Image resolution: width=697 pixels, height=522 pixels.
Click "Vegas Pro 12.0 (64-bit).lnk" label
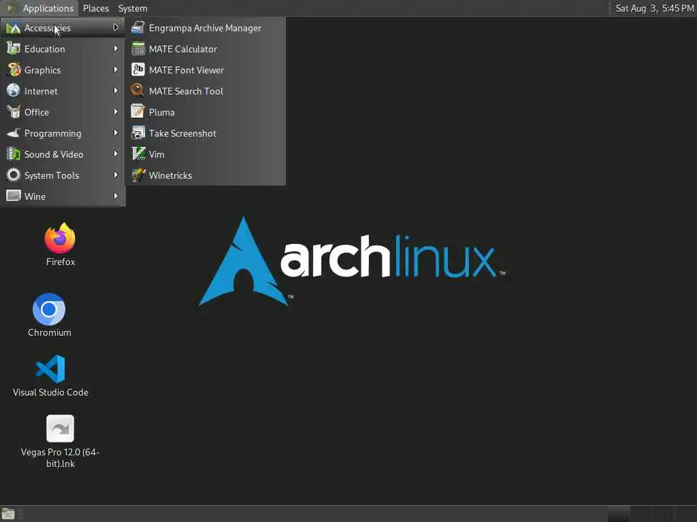[x=61, y=457]
